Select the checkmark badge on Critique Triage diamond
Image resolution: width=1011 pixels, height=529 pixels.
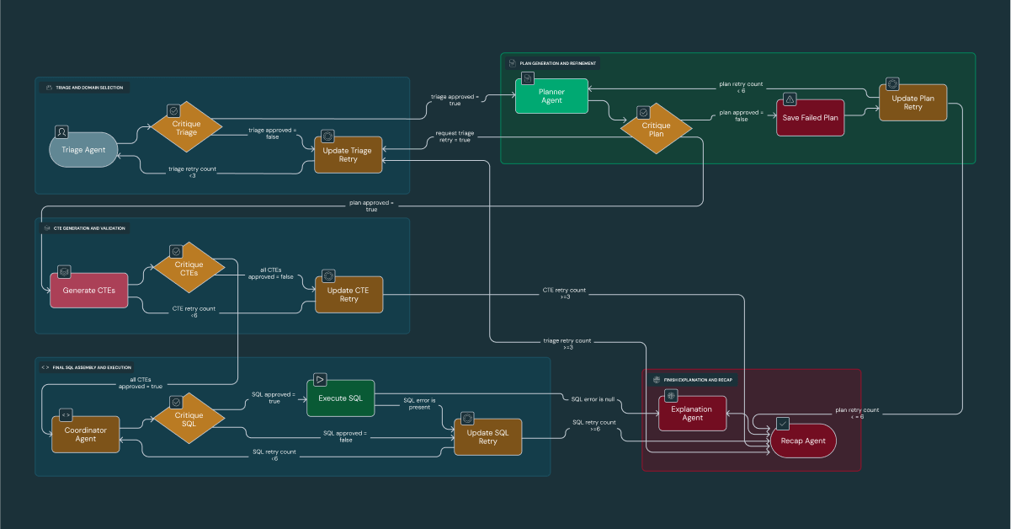[x=173, y=110]
